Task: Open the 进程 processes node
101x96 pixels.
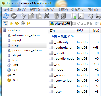Action: (15, 65)
